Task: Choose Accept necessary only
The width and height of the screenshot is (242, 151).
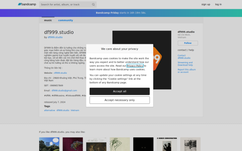Action: 120,100
